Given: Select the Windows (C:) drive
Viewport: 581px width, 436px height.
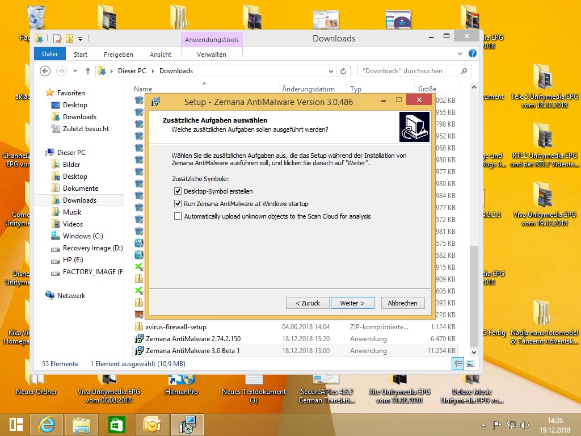Looking at the screenshot, I should tap(83, 236).
